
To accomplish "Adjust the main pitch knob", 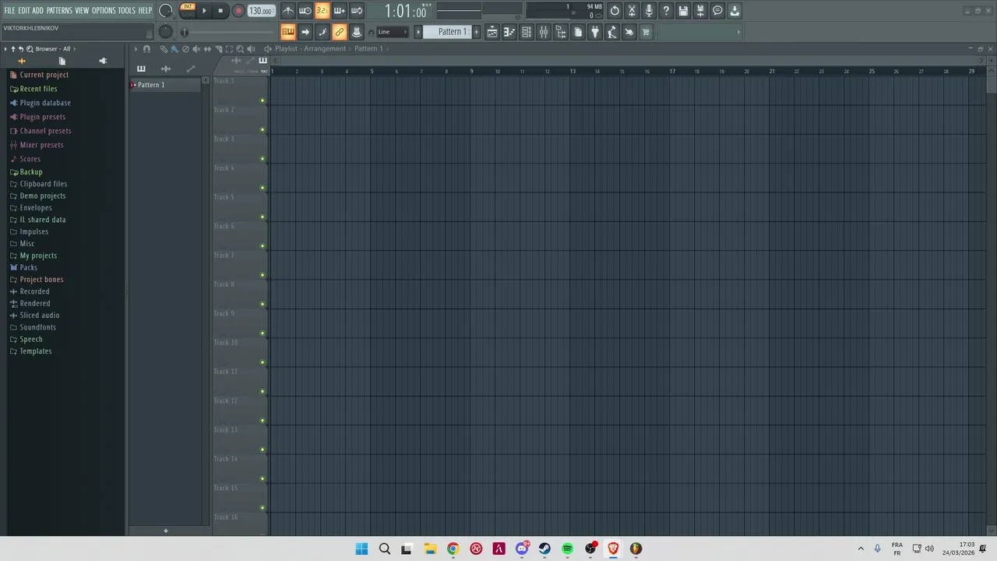I will [x=165, y=31].
